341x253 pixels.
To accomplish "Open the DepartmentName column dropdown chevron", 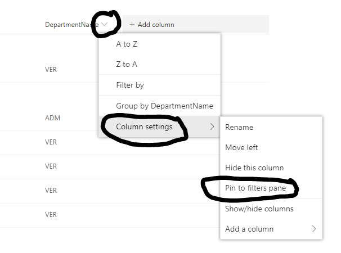I will [x=105, y=24].
